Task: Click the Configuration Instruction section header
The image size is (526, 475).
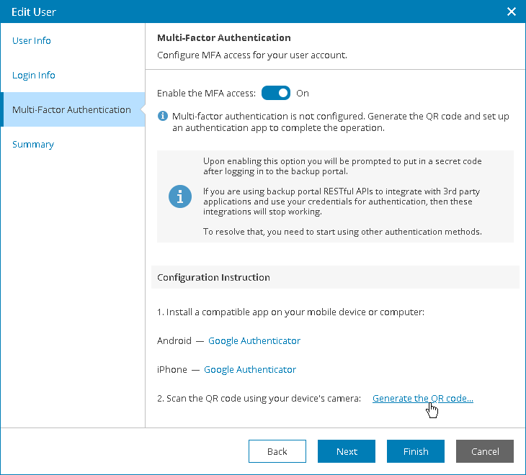Action: point(214,277)
